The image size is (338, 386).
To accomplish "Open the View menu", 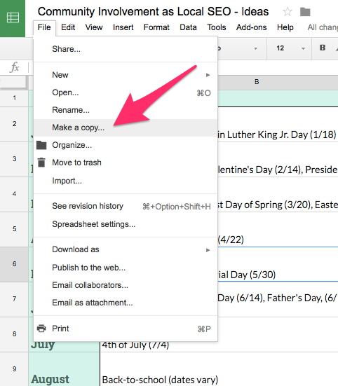I will tap(94, 27).
